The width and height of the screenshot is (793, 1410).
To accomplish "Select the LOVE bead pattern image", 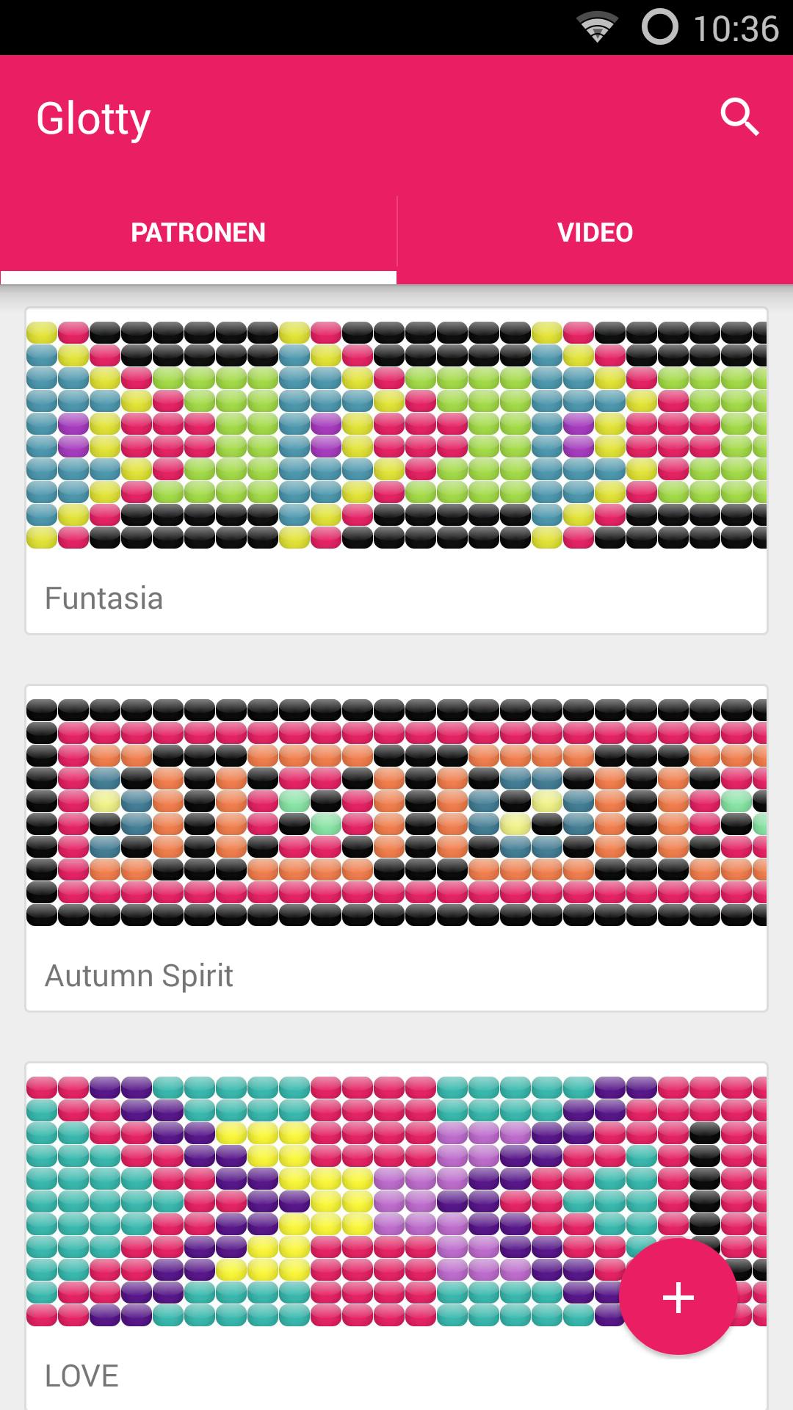I will click(x=396, y=1201).
